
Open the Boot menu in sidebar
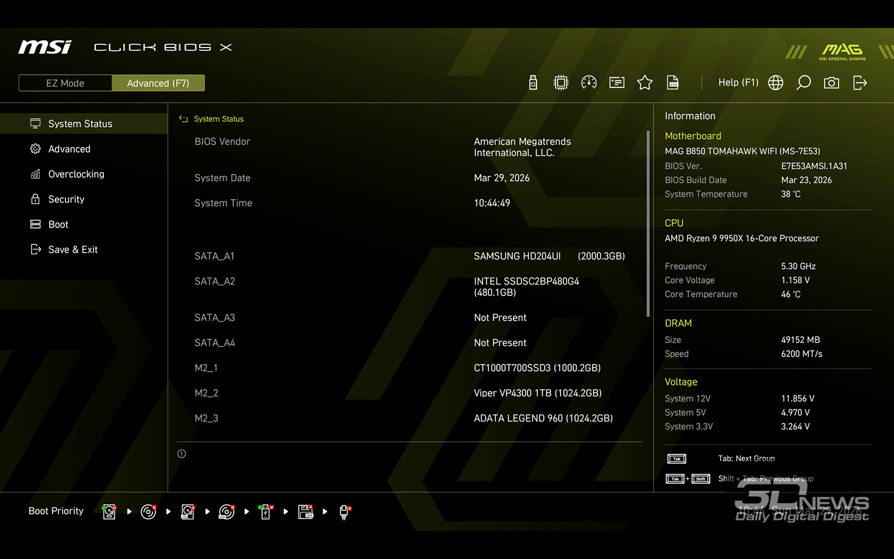pyautogui.click(x=58, y=224)
